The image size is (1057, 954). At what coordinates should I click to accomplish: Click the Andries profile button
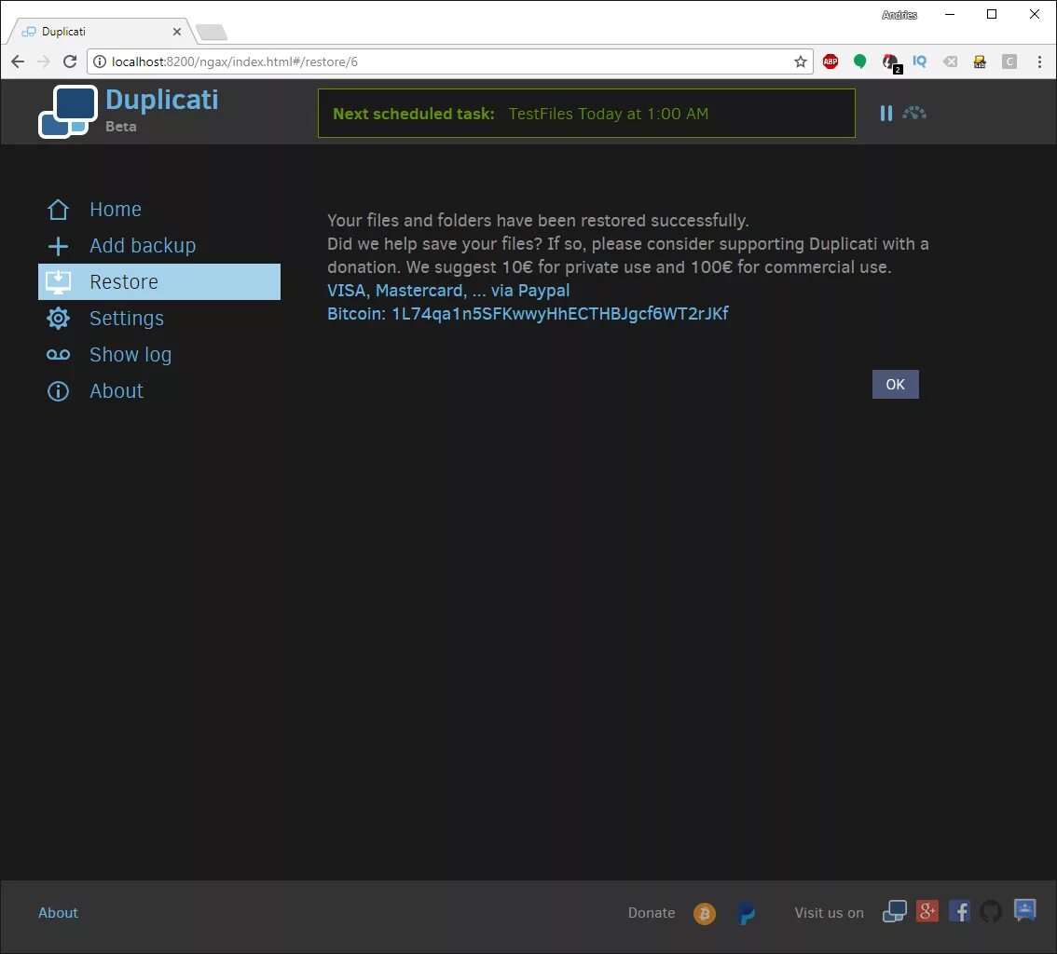(899, 15)
